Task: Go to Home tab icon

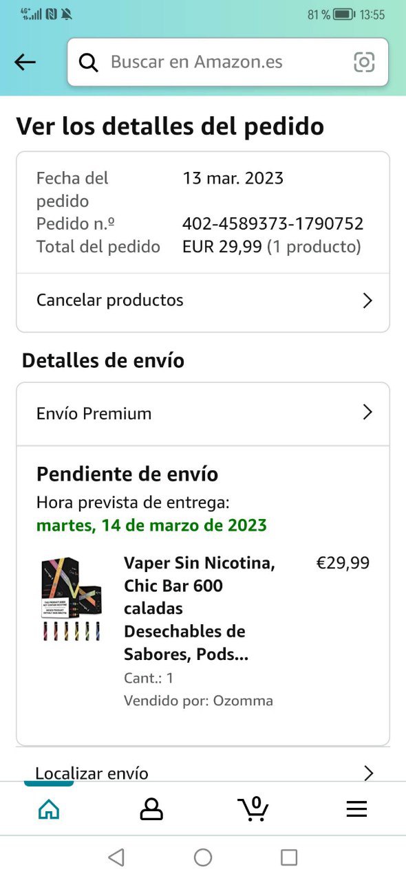Action: 48,809
